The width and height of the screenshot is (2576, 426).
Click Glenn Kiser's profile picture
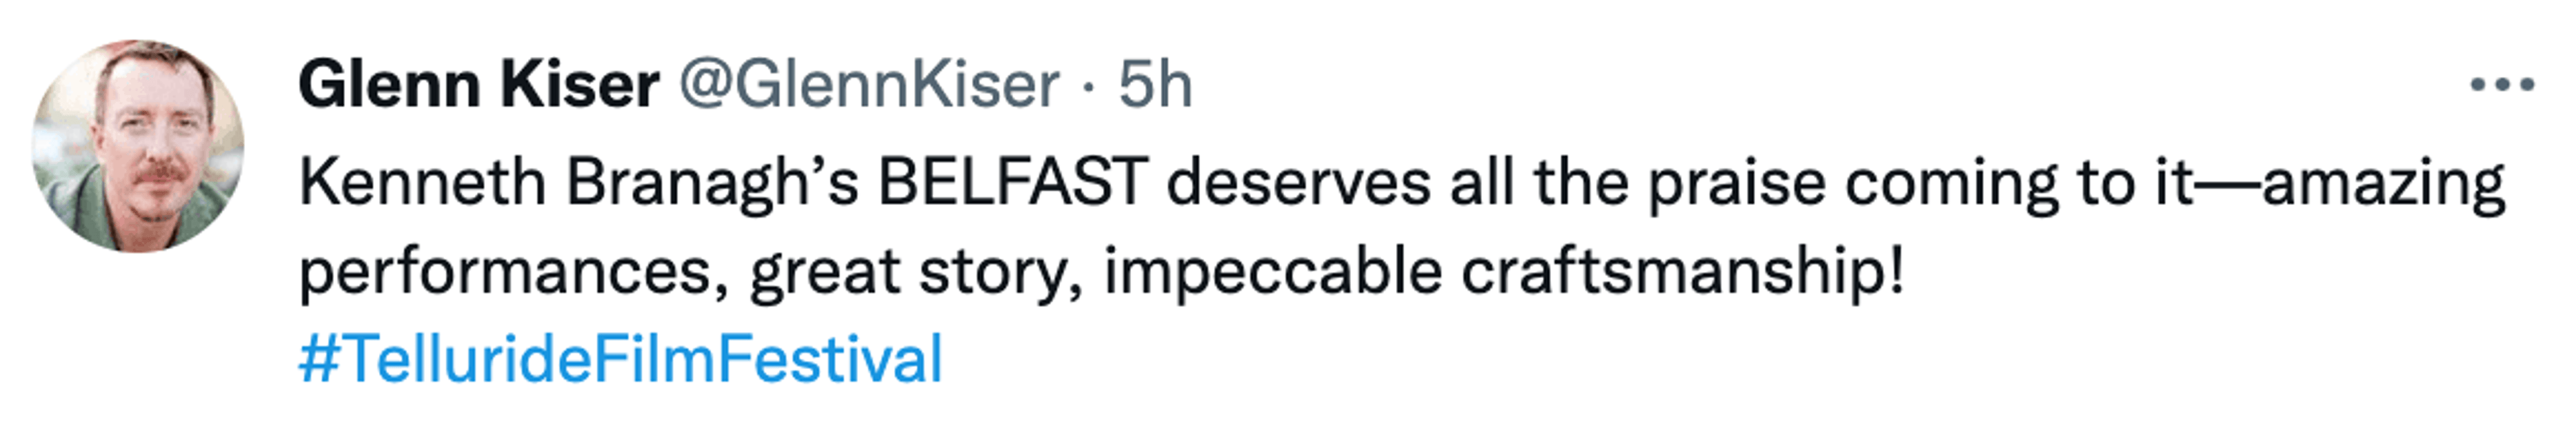[x=138, y=145]
